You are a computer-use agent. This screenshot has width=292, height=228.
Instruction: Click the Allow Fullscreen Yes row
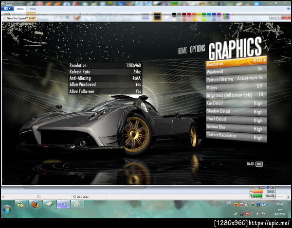click(x=105, y=91)
